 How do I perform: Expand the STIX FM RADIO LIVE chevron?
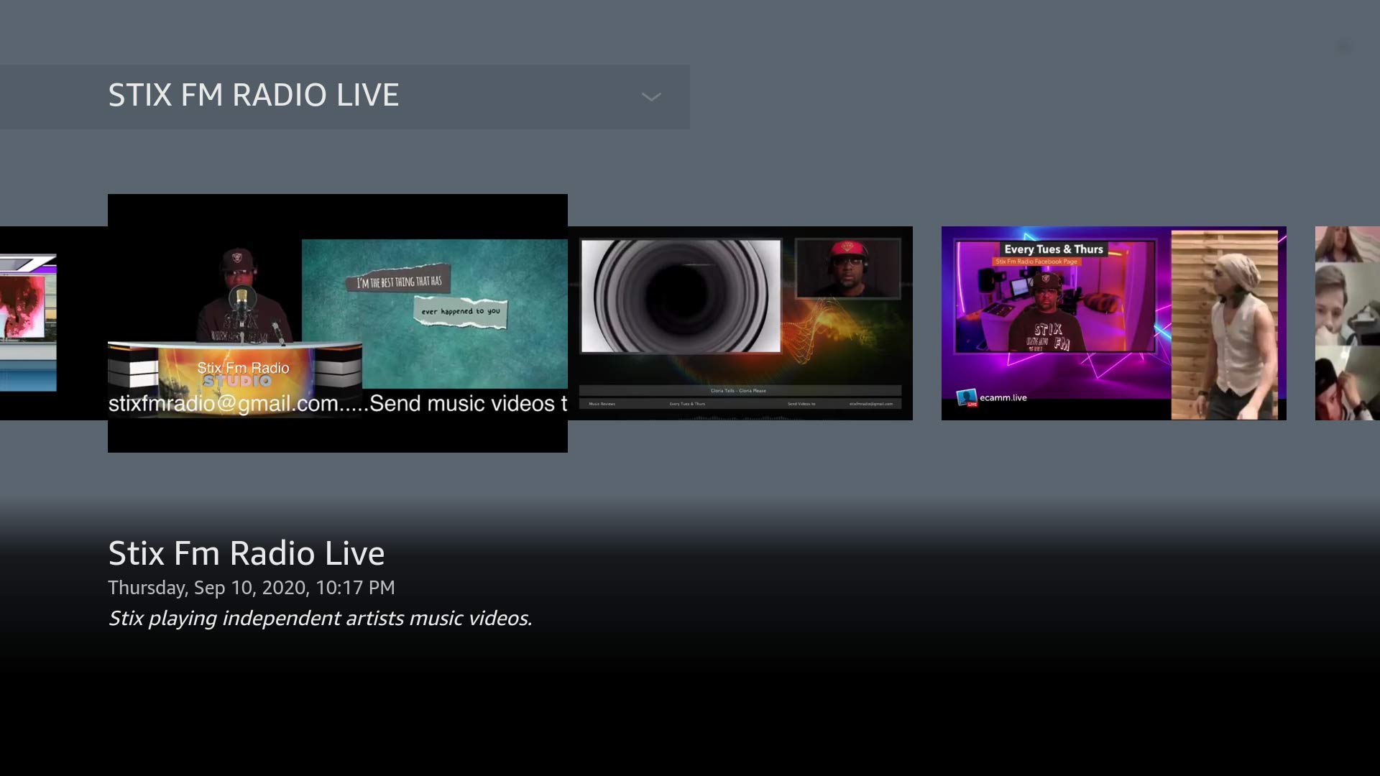point(650,97)
